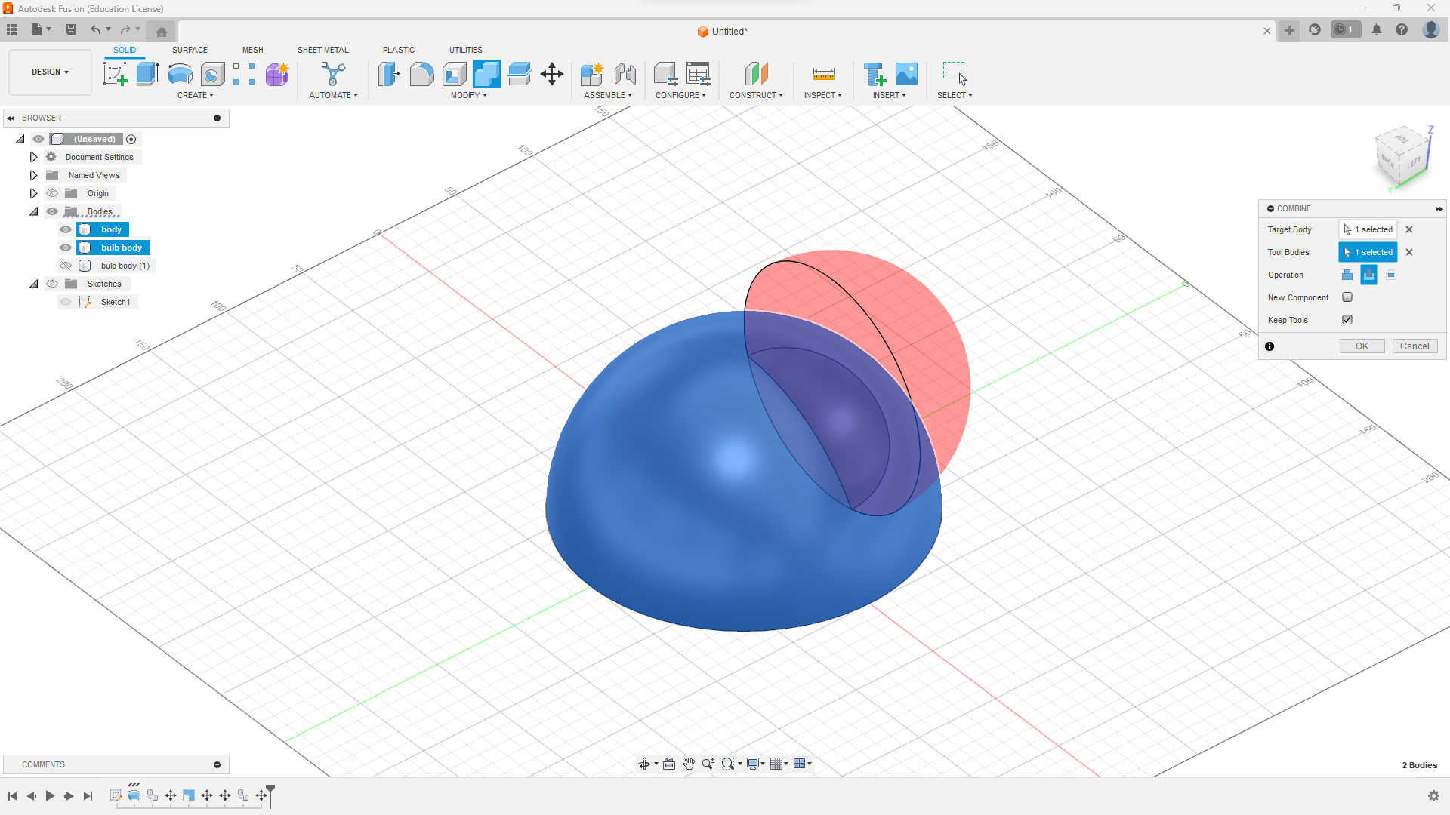This screenshot has height=815, width=1450.
Task: Uncheck the Keep Tools checkbox
Action: (1347, 320)
